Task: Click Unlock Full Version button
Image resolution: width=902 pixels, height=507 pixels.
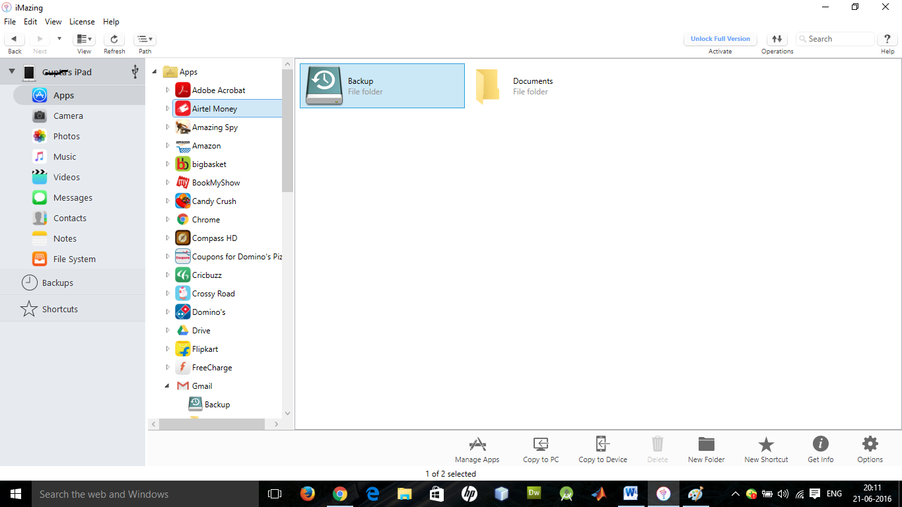Action: (x=720, y=39)
